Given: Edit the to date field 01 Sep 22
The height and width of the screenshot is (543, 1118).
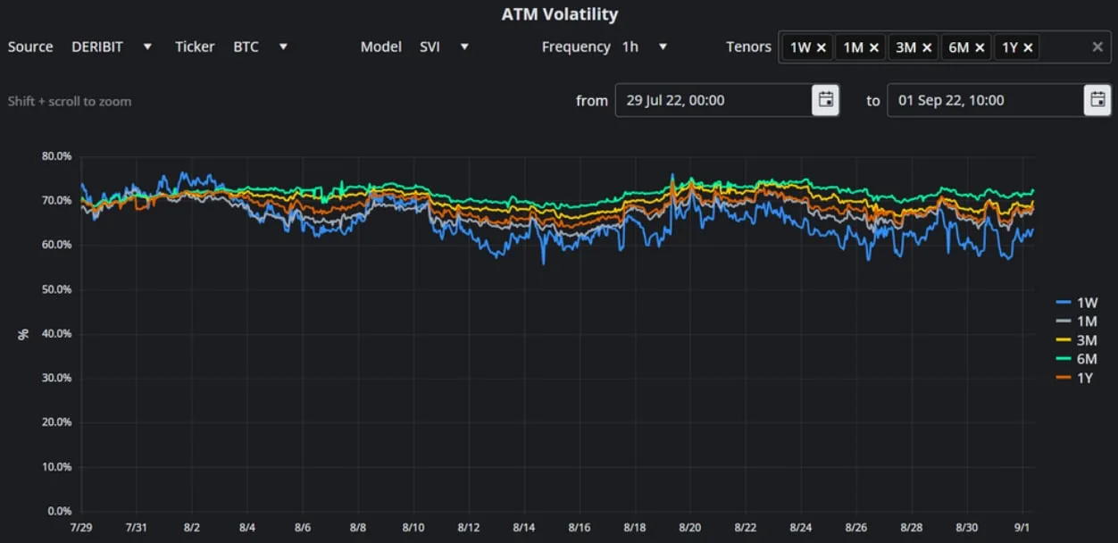Looking at the screenshot, I should 985,100.
